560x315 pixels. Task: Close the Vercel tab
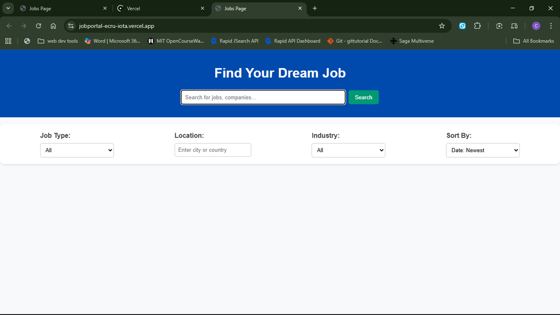click(202, 8)
